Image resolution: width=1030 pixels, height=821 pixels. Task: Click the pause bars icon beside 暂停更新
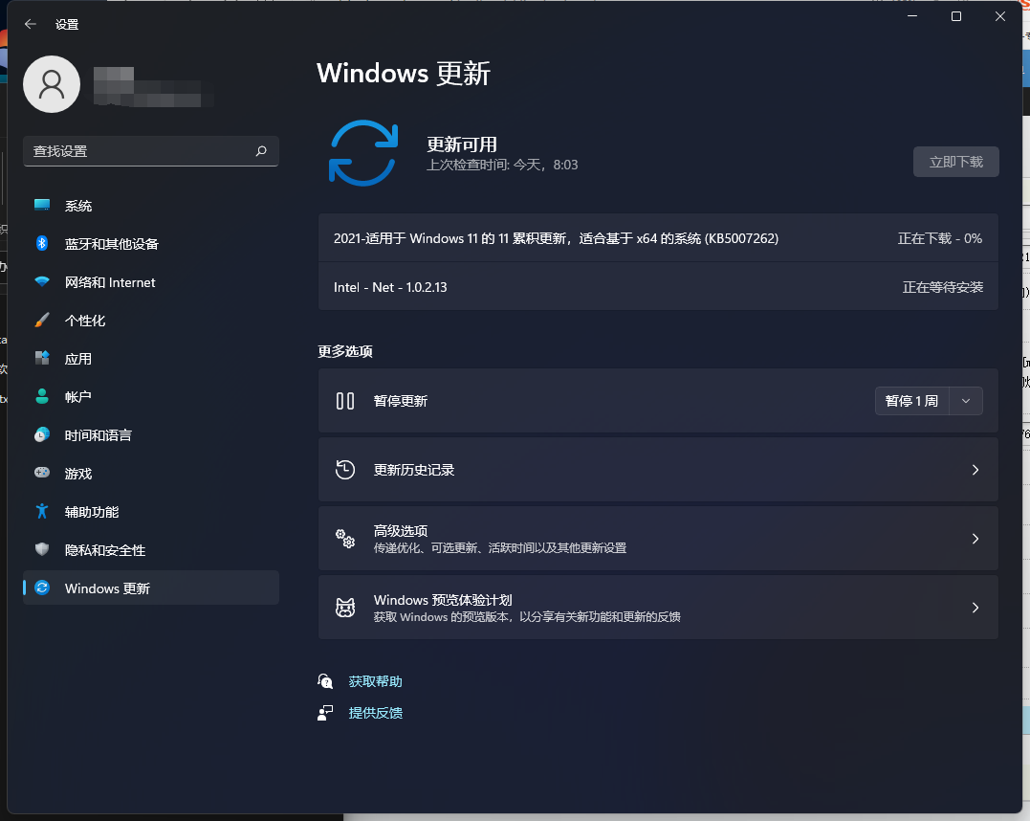tap(345, 401)
